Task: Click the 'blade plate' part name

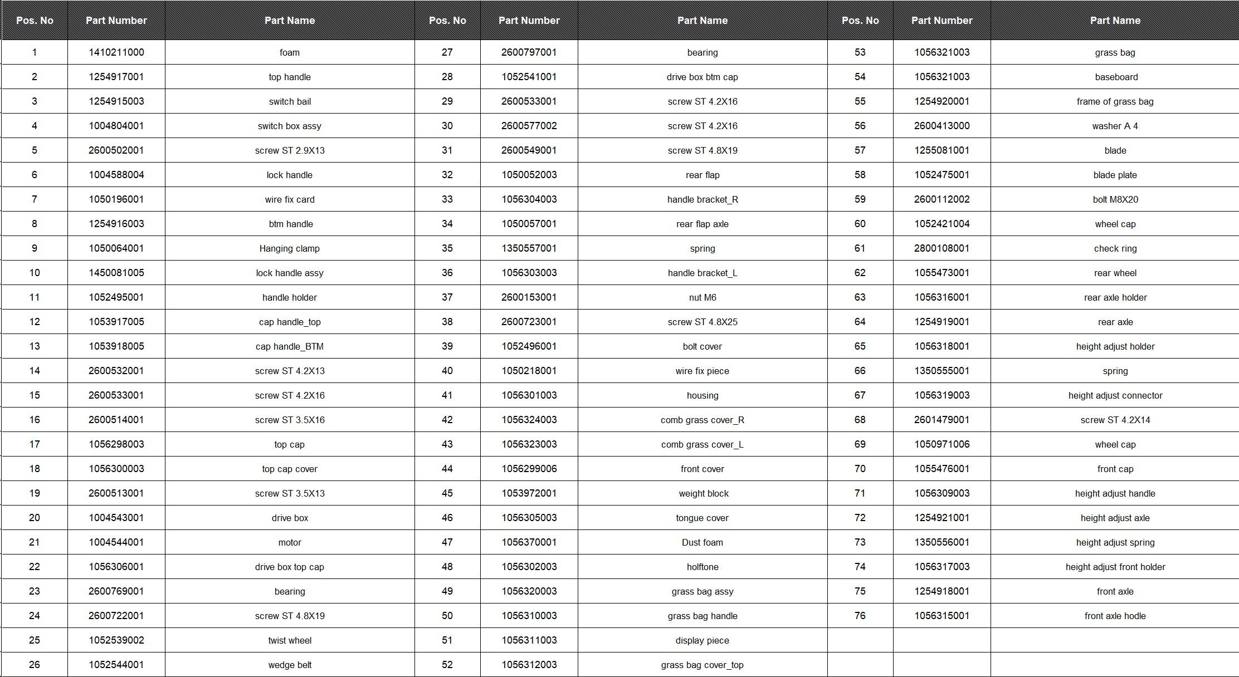Action: (x=1115, y=175)
